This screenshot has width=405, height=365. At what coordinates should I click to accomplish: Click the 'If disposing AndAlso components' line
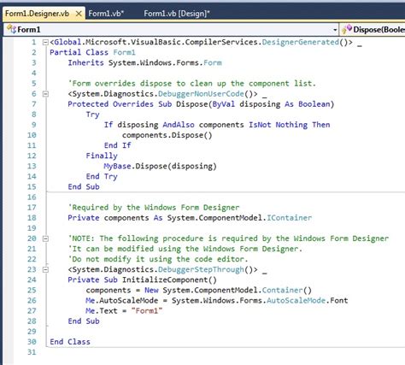click(217, 125)
